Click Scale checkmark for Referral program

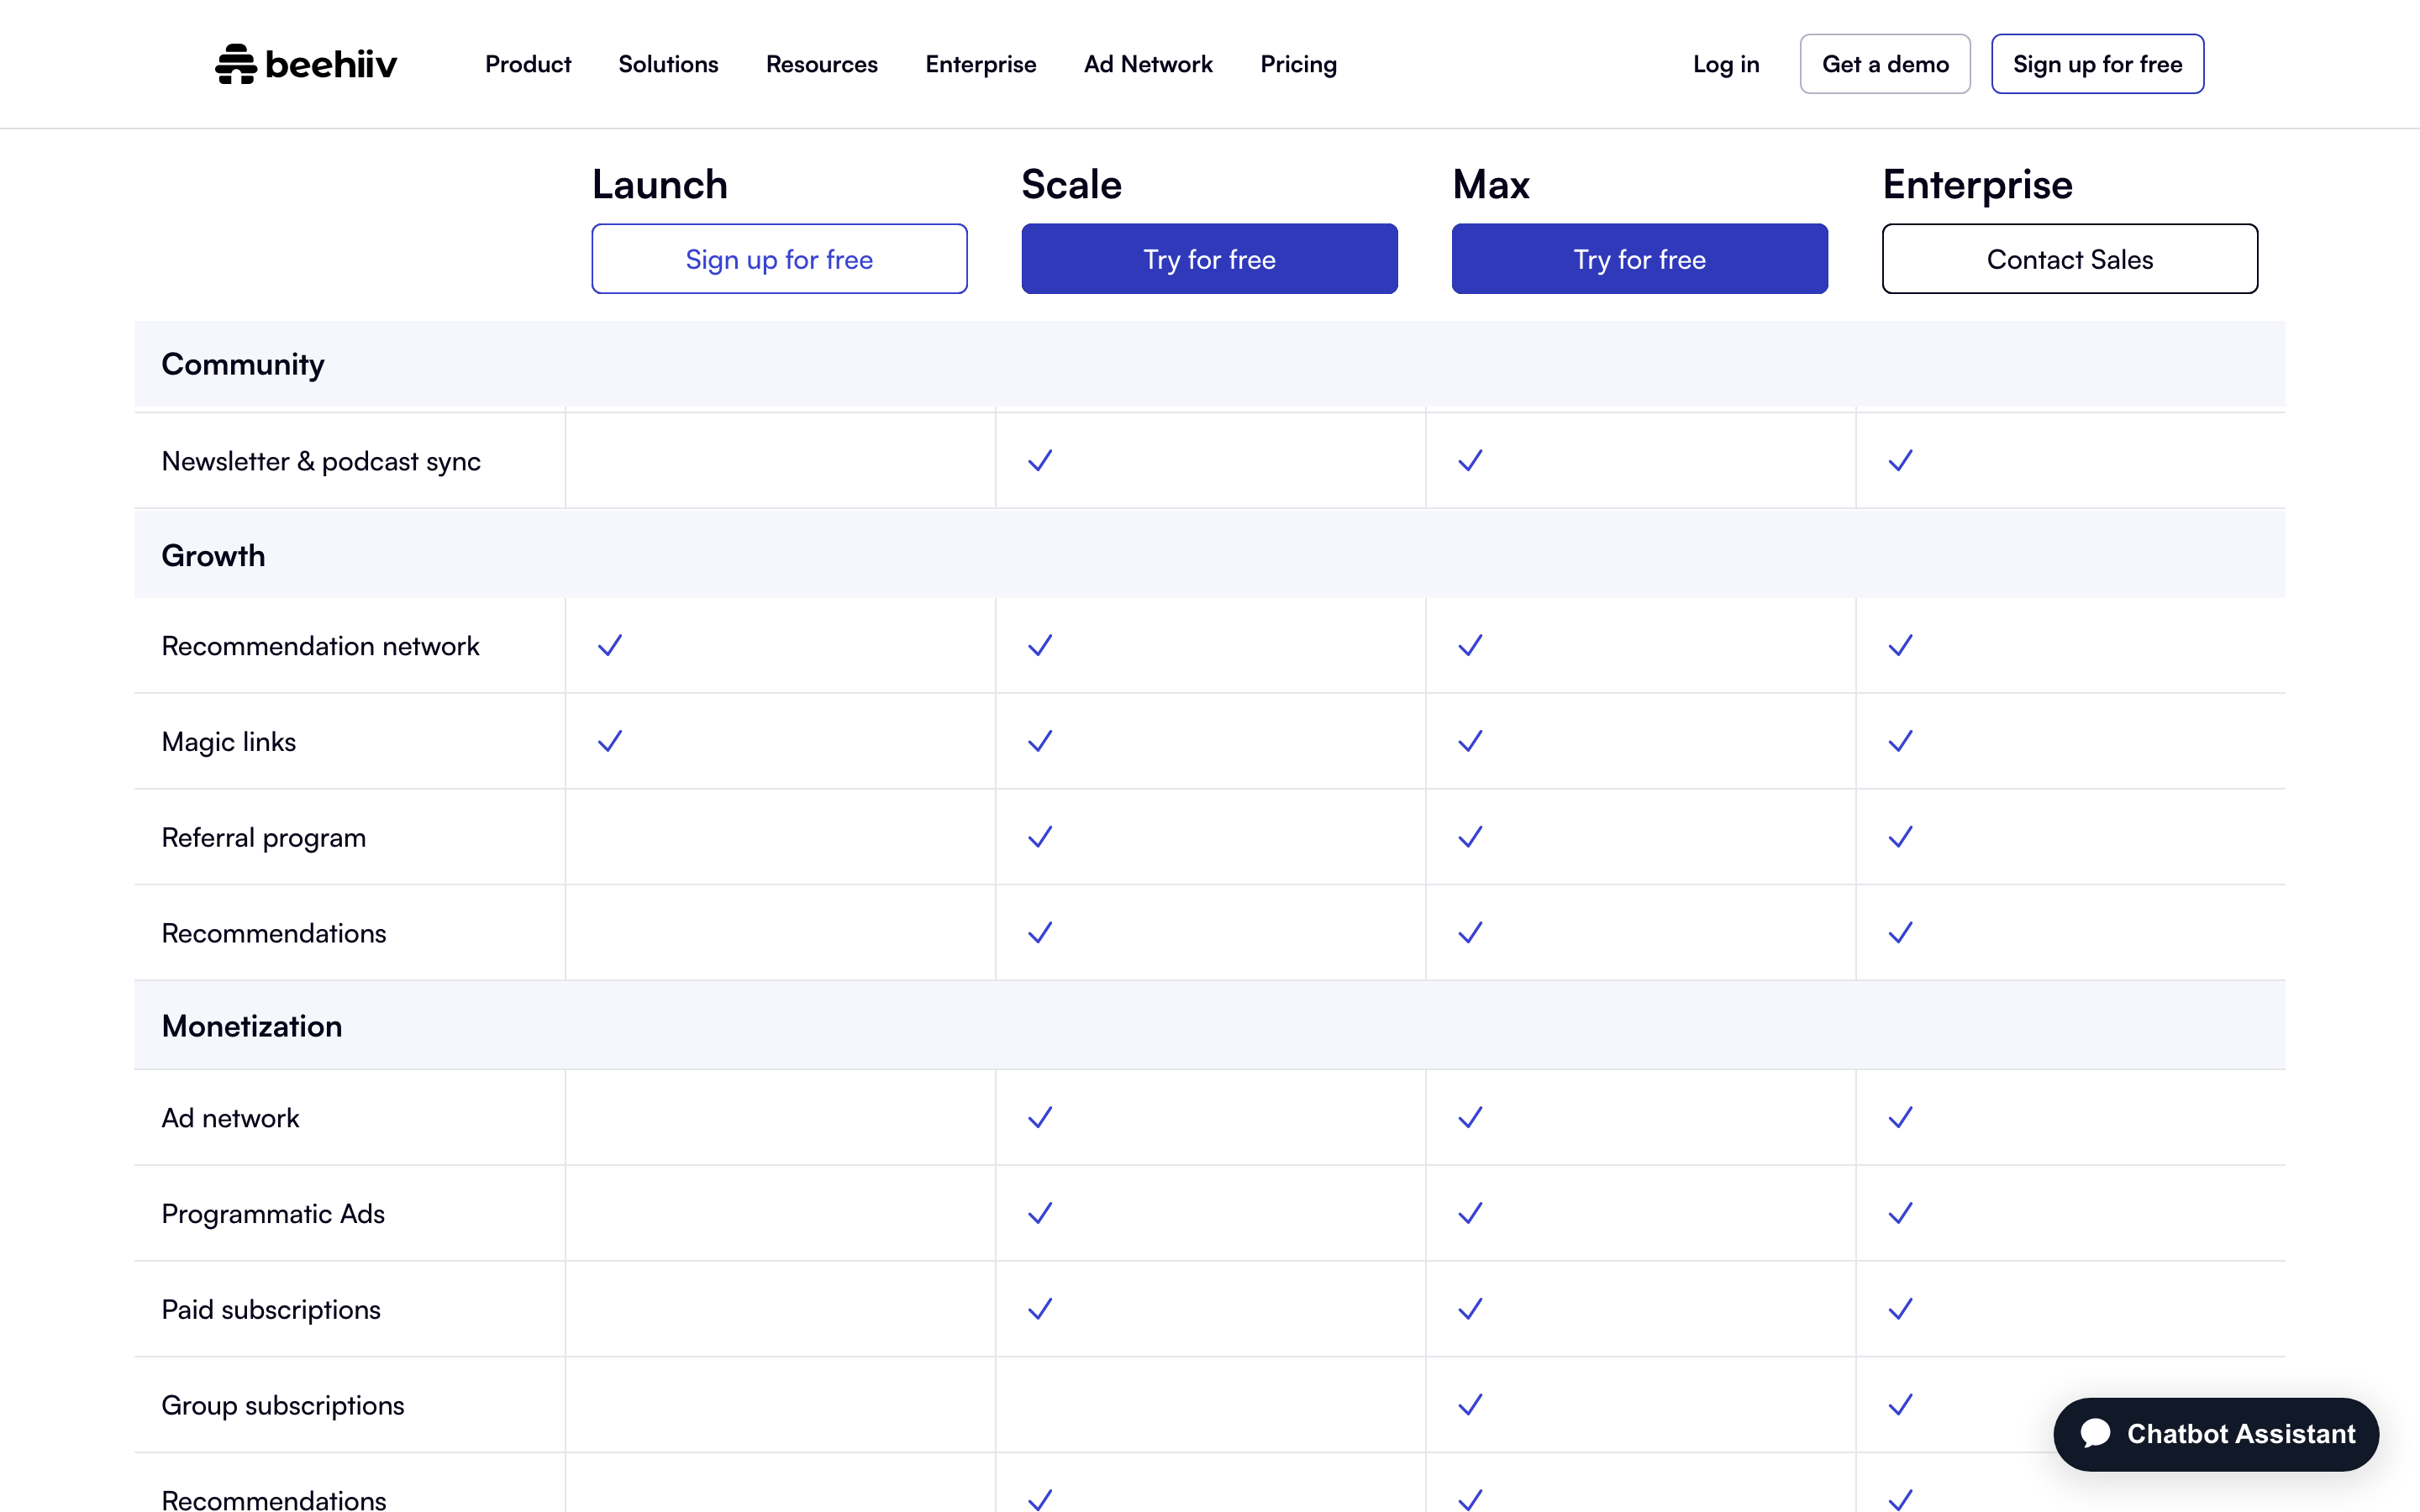(1040, 837)
